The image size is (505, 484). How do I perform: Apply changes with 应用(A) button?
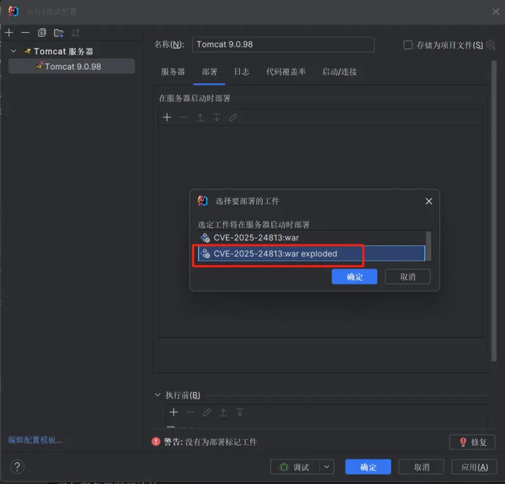(475, 467)
